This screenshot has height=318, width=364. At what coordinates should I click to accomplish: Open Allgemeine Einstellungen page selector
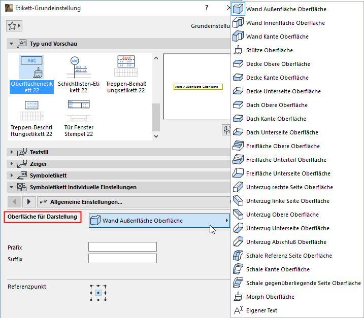pos(134,202)
